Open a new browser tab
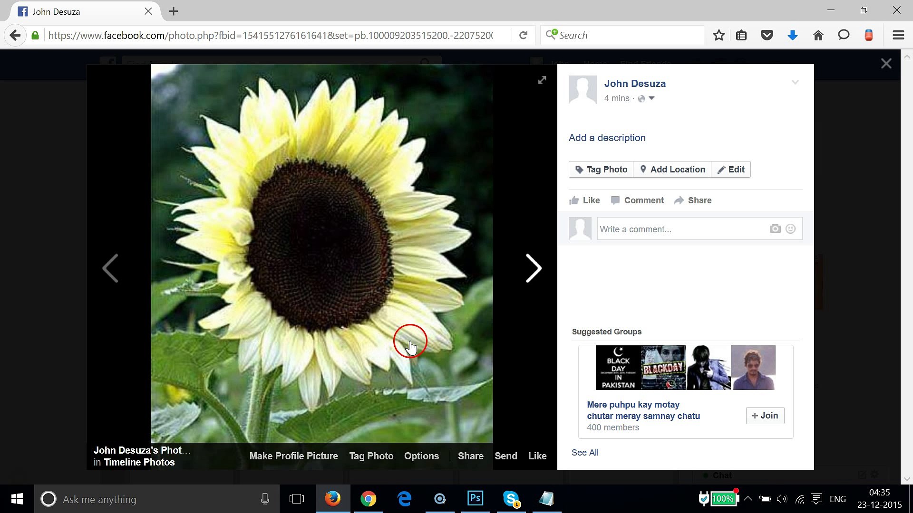The image size is (913, 513). tap(173, 11)
